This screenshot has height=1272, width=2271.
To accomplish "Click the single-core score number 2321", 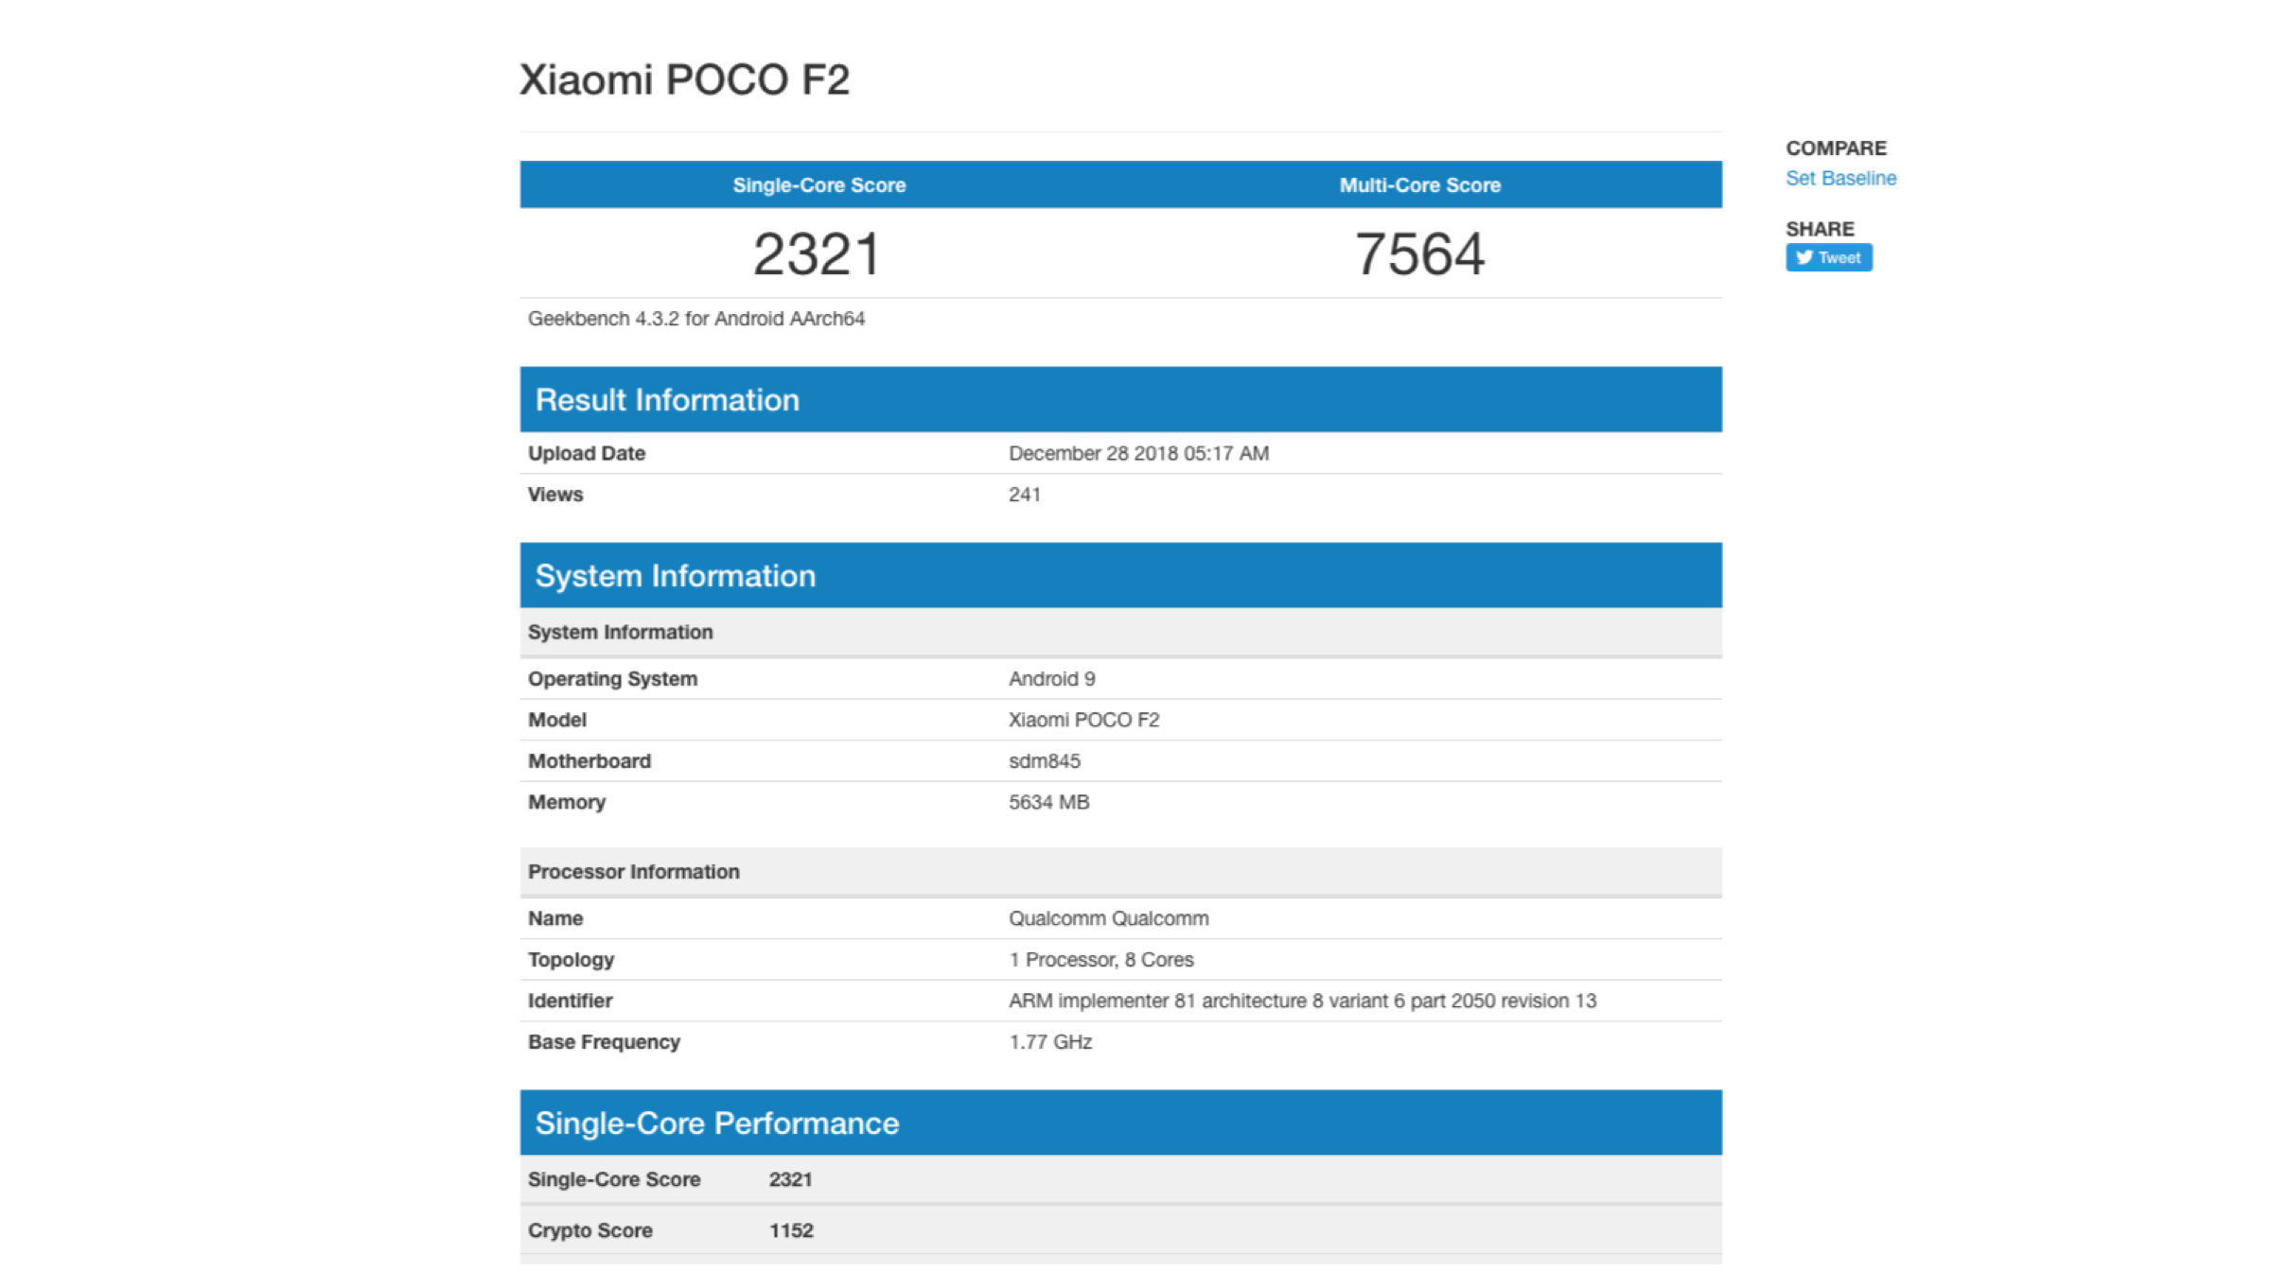I will tap(817, 253).
